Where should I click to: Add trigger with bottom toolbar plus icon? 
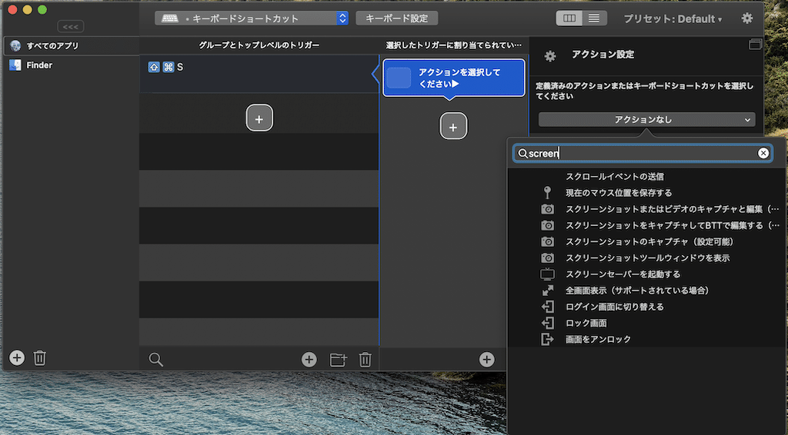(x=309, y=359)
